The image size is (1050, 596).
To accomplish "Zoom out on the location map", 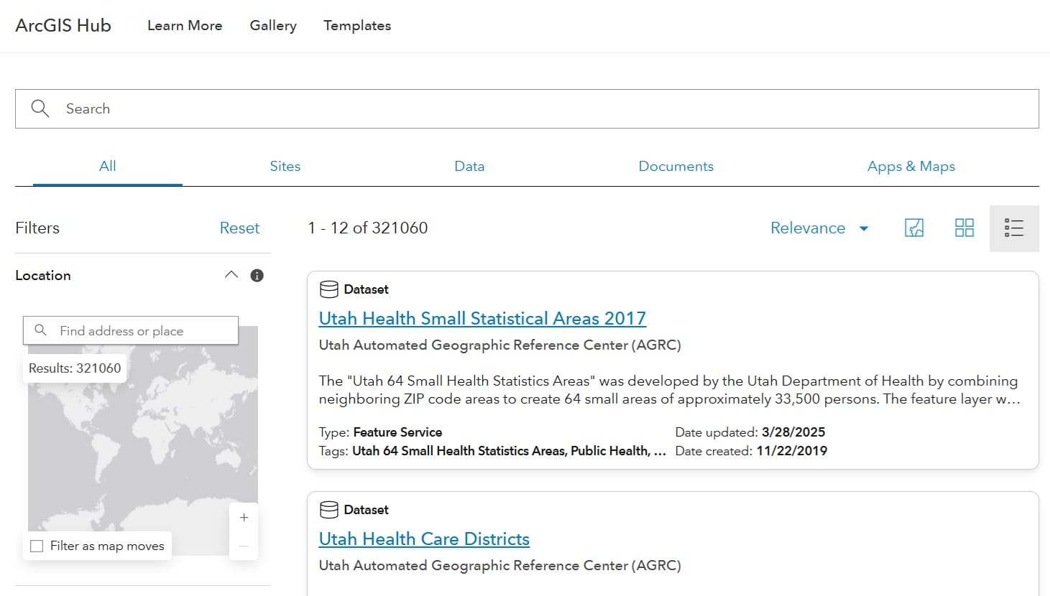I will pyautogui.click(x=244, y=546).
